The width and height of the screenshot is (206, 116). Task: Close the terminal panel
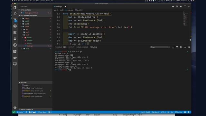pyautogui.click(x=189, y=47)
